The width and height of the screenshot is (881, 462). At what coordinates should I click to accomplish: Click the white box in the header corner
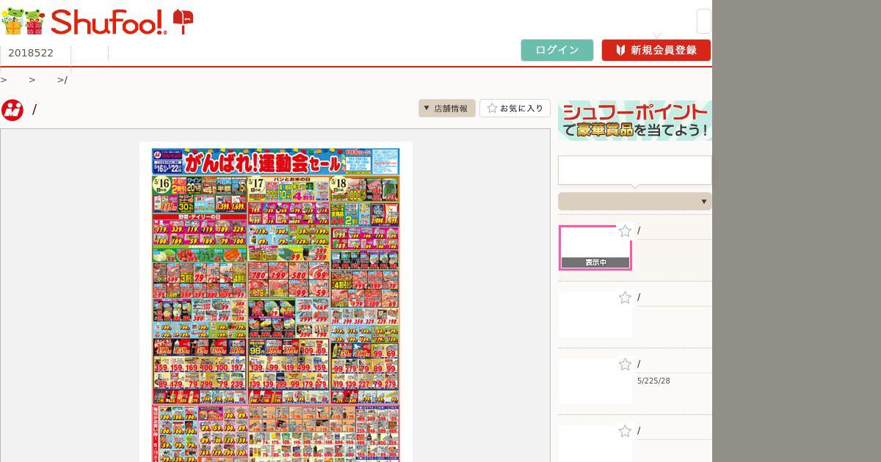pos(703,21)
